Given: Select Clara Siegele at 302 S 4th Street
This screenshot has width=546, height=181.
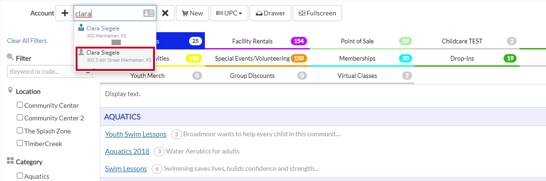Looking at the screenshot, I should [115, 58].
